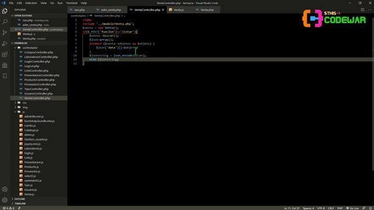Open the notifications bell in status bar
The width and height of the screenshot is (374, 210).
(x=370, y=208)
